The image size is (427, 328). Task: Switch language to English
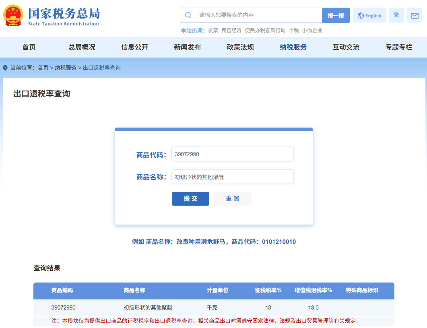pos(369,15)
